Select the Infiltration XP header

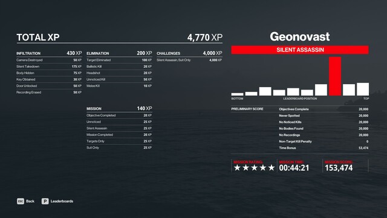(49, 53)
